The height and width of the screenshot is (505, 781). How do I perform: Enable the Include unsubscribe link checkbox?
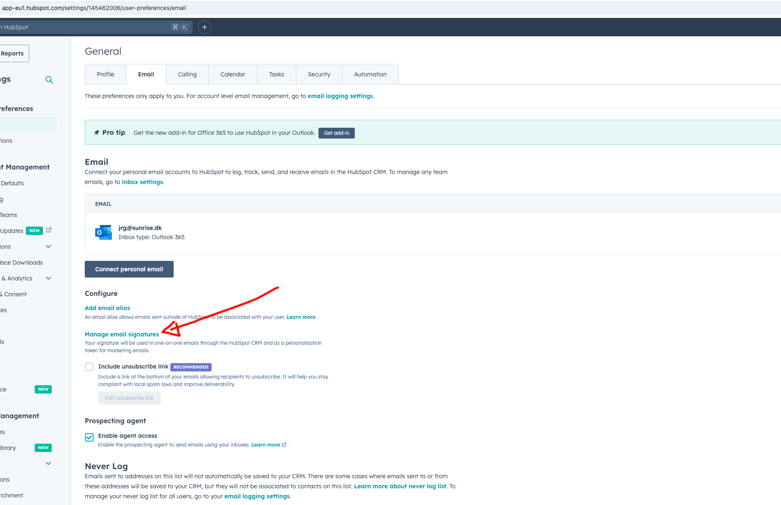tap(89, 367)
